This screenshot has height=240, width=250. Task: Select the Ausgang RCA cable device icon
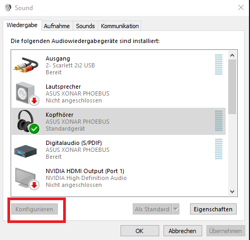point(26,65)
